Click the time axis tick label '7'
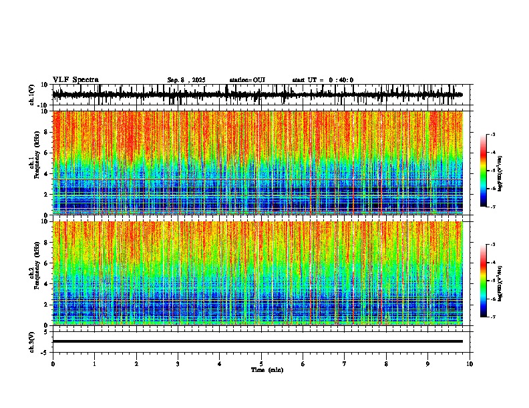This screenshot has width=529, height=408. (x=345, y=364)
